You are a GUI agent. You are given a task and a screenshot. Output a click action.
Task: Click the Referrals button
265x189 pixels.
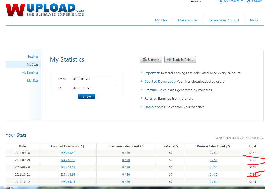151,59
